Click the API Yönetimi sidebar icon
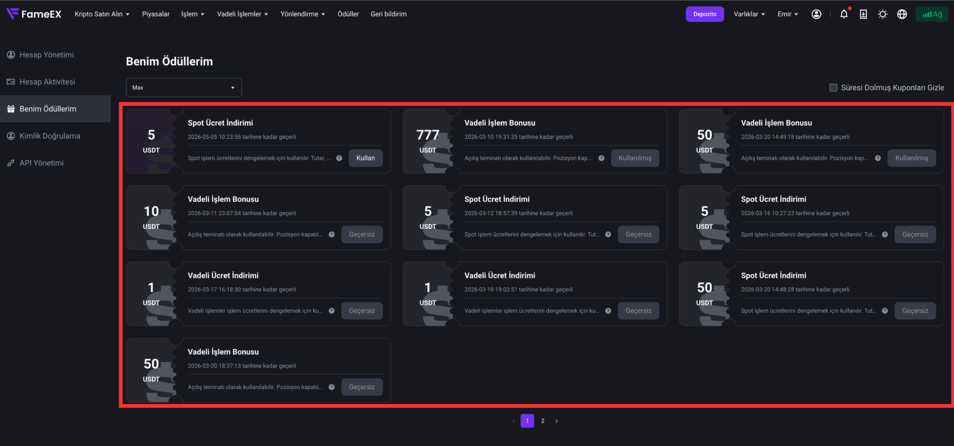Viewport: 954px width, 446px height. click(x=11, y=163)
